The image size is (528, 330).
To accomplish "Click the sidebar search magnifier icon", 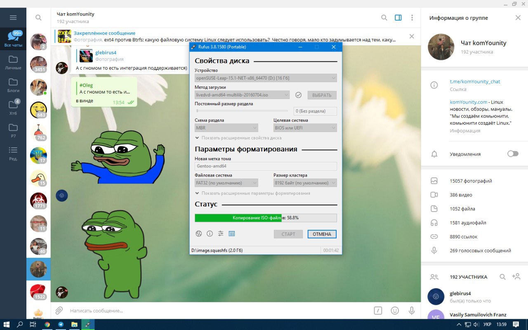I will coord(38,18).
